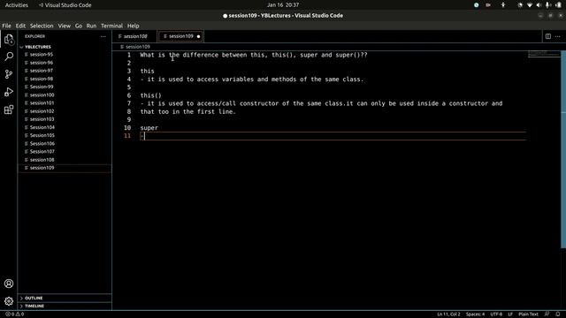The height and width of the screenshot is (318, 566).
Task: Open the Edit menu
Action: click(x=20, y=26)
